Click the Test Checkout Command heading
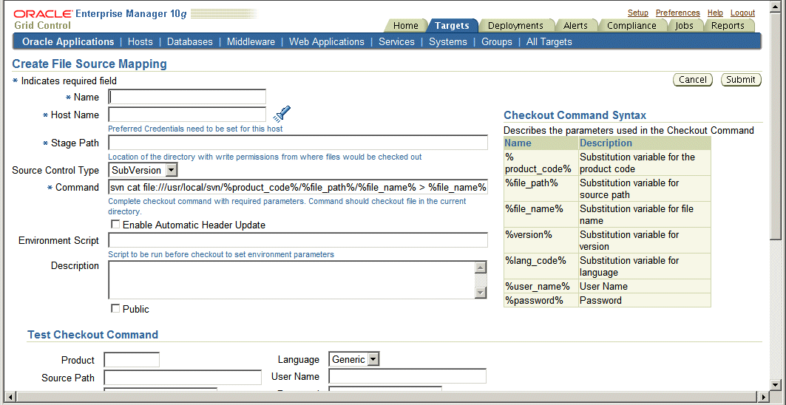Image resolution: width=786 pixels, height=405 pixels. point(92,335)
